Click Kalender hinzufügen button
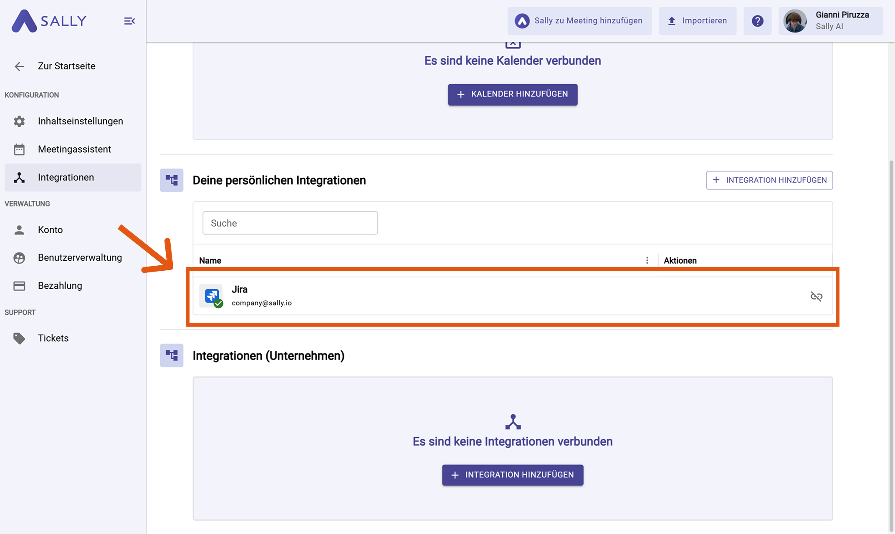895x534 pixels. pyautogui.click(x=513, y=94)
